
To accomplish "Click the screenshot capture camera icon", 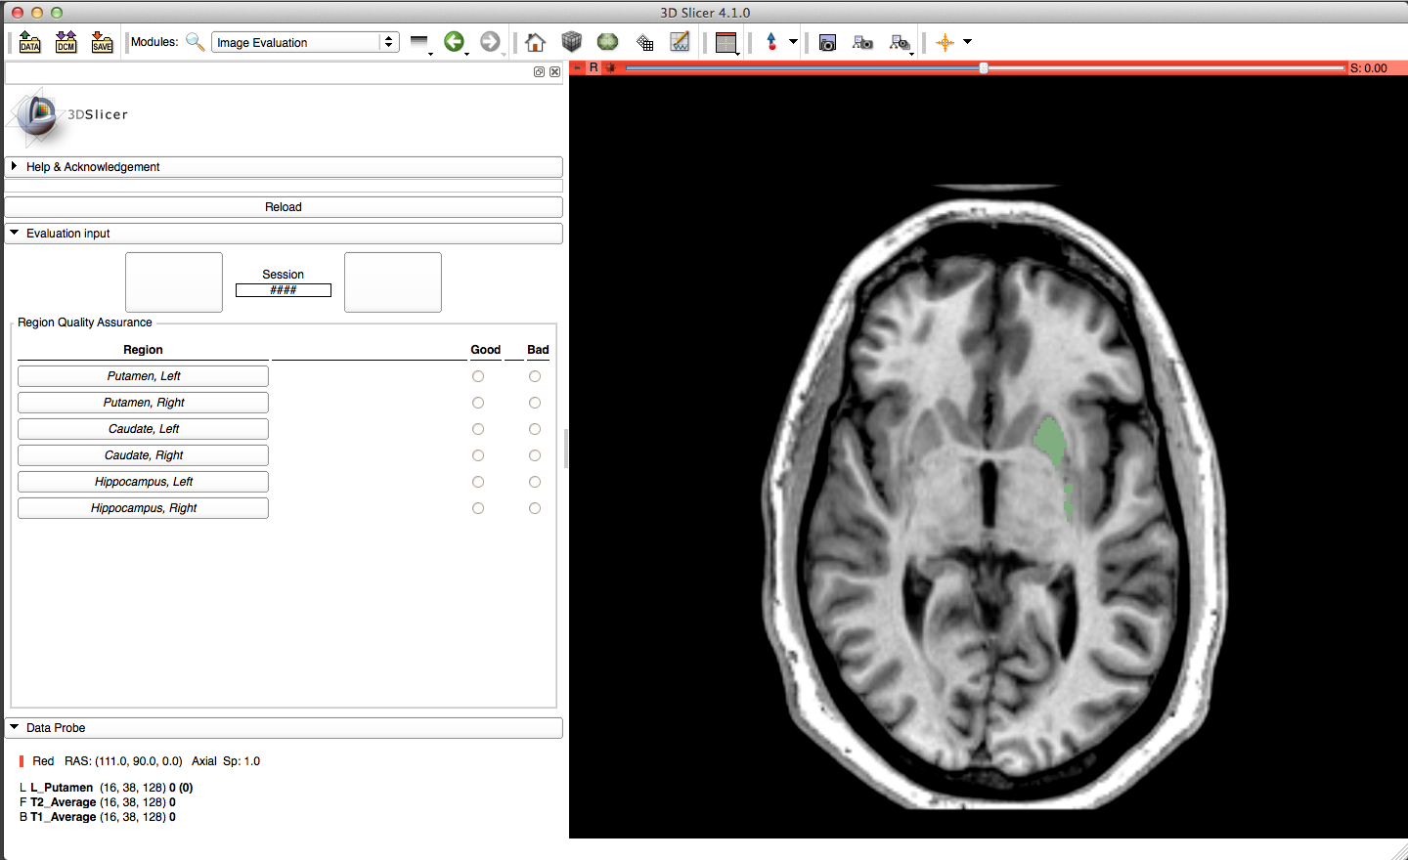I will tap(827, 42).
